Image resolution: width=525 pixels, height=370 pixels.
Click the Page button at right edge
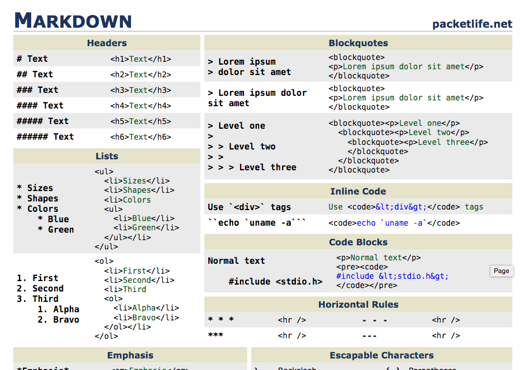501,271
